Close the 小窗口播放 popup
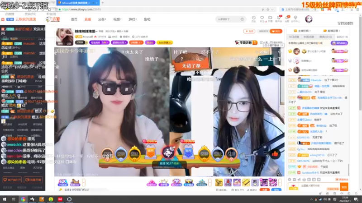 [x=282, y=46]
